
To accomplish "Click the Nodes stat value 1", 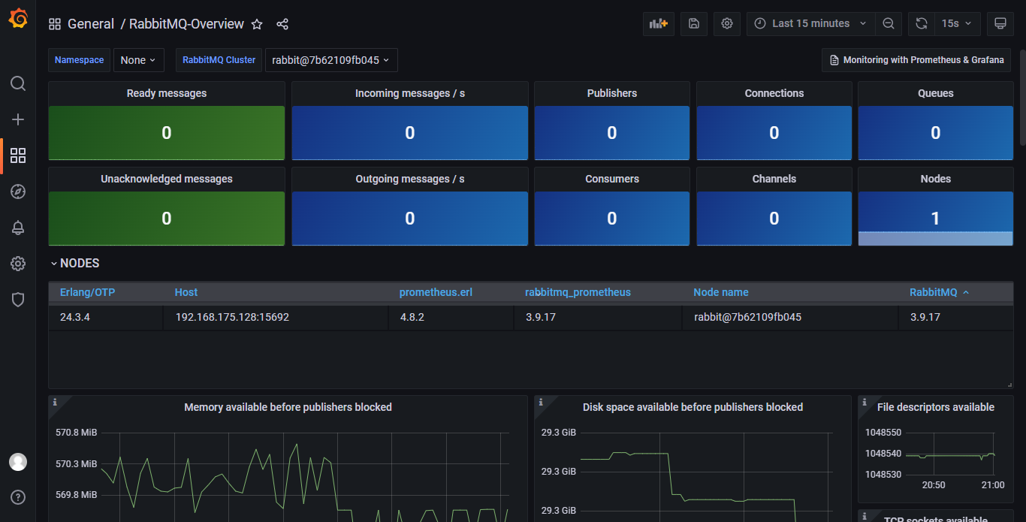I will click(x=936, y=219).
